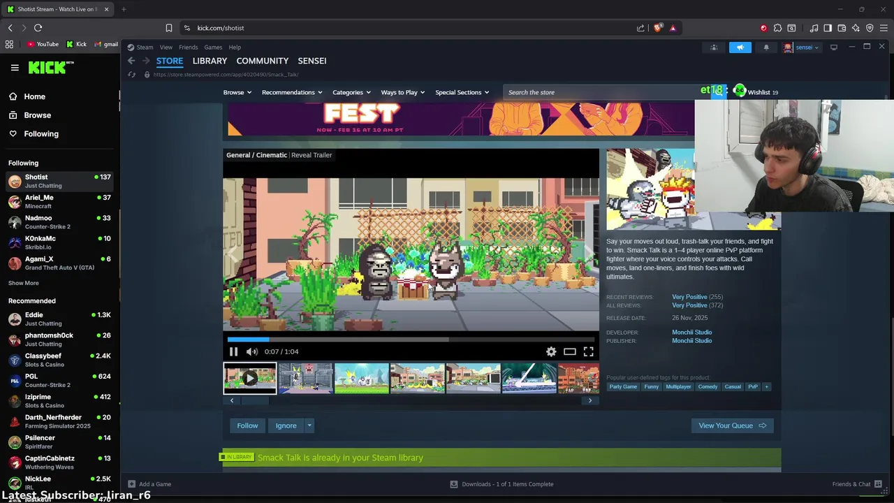Mute the trailer volume speaker icon
Image resolution: width=894 pixels, height=503 pixels.
[252, 352]
